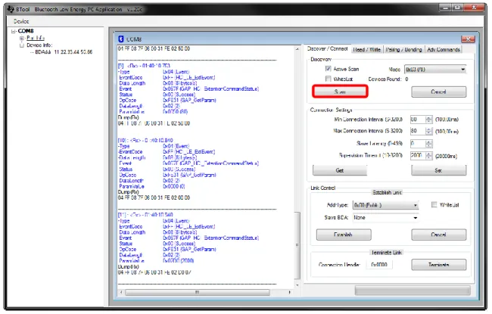492x314 pixels.
Task: Switch to the Adv Commands tab
Action: point(444,50)
